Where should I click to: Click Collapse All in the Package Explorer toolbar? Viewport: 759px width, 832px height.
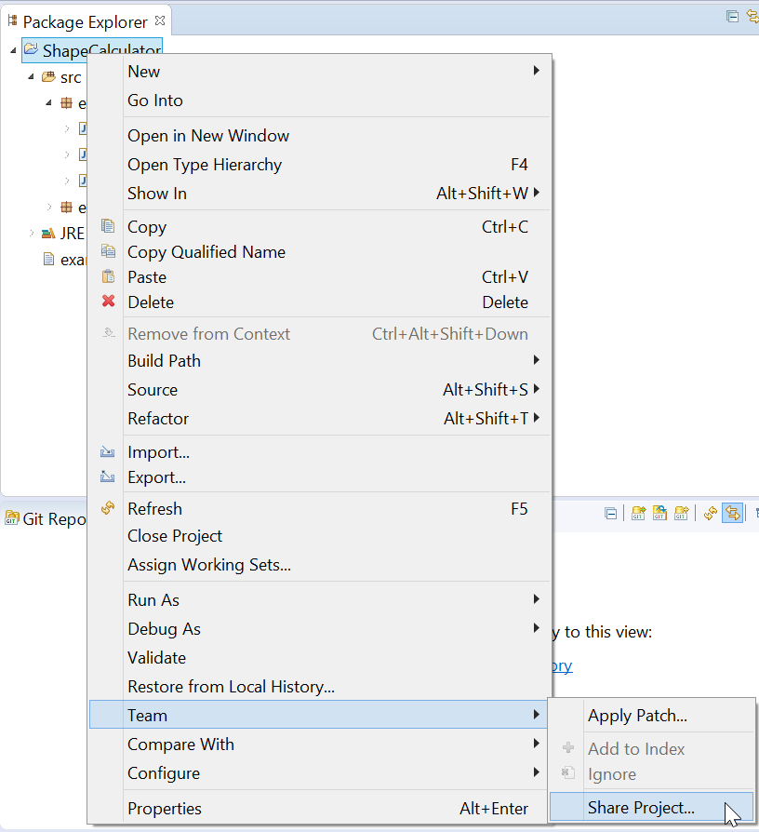732,16
